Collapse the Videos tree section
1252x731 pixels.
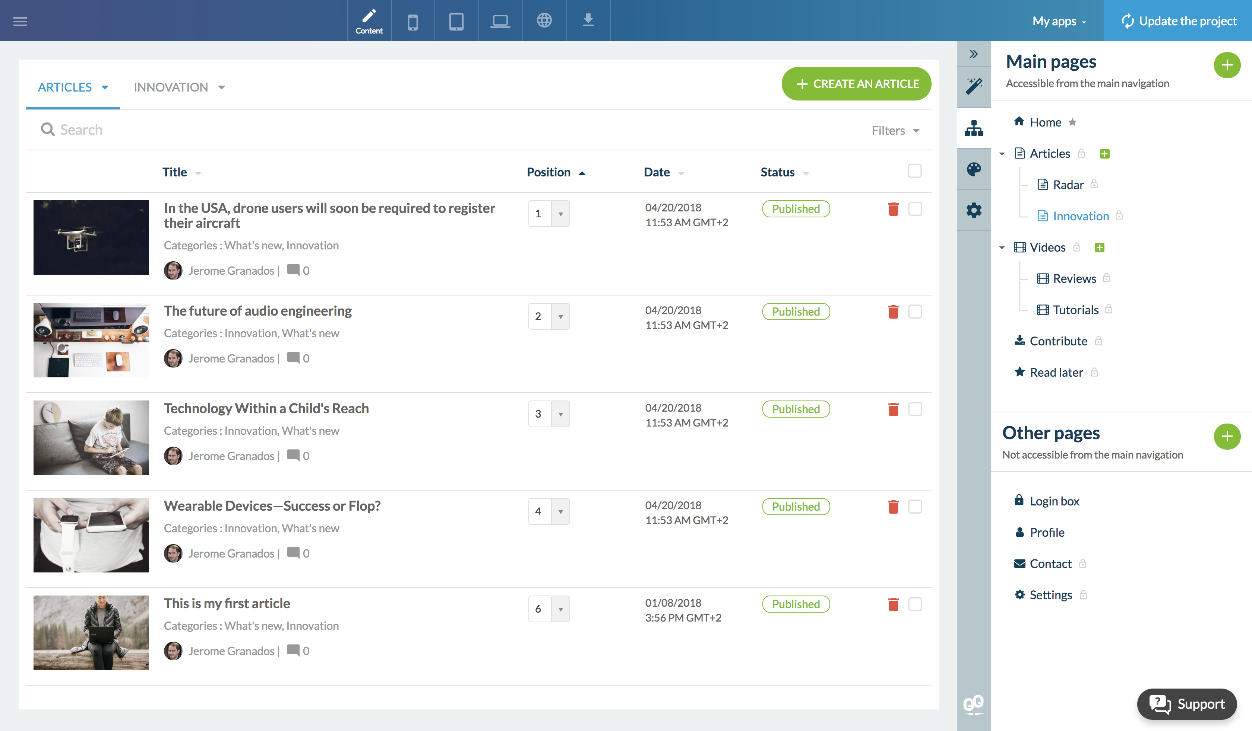(1002, 248)
